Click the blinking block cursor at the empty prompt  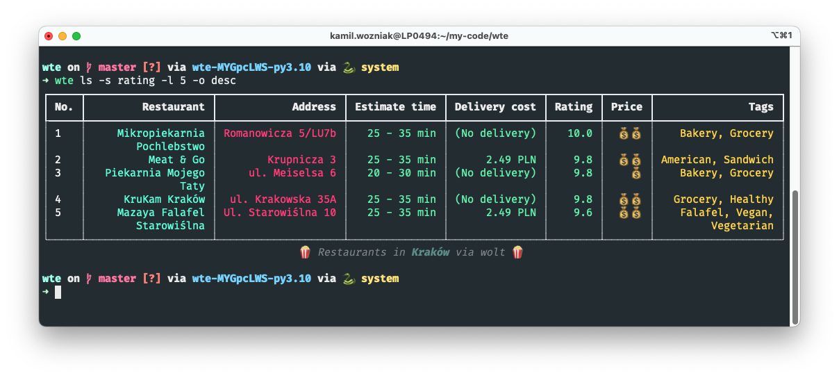(58, 292)
